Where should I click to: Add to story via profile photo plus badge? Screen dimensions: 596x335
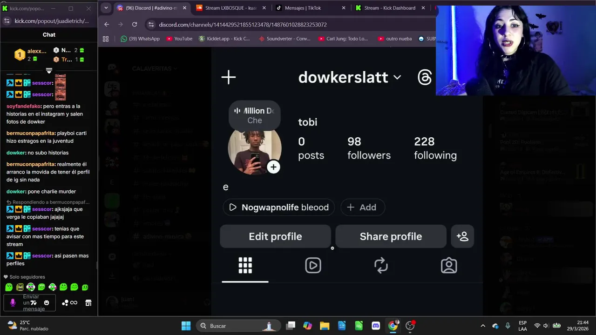coord(273,167)
